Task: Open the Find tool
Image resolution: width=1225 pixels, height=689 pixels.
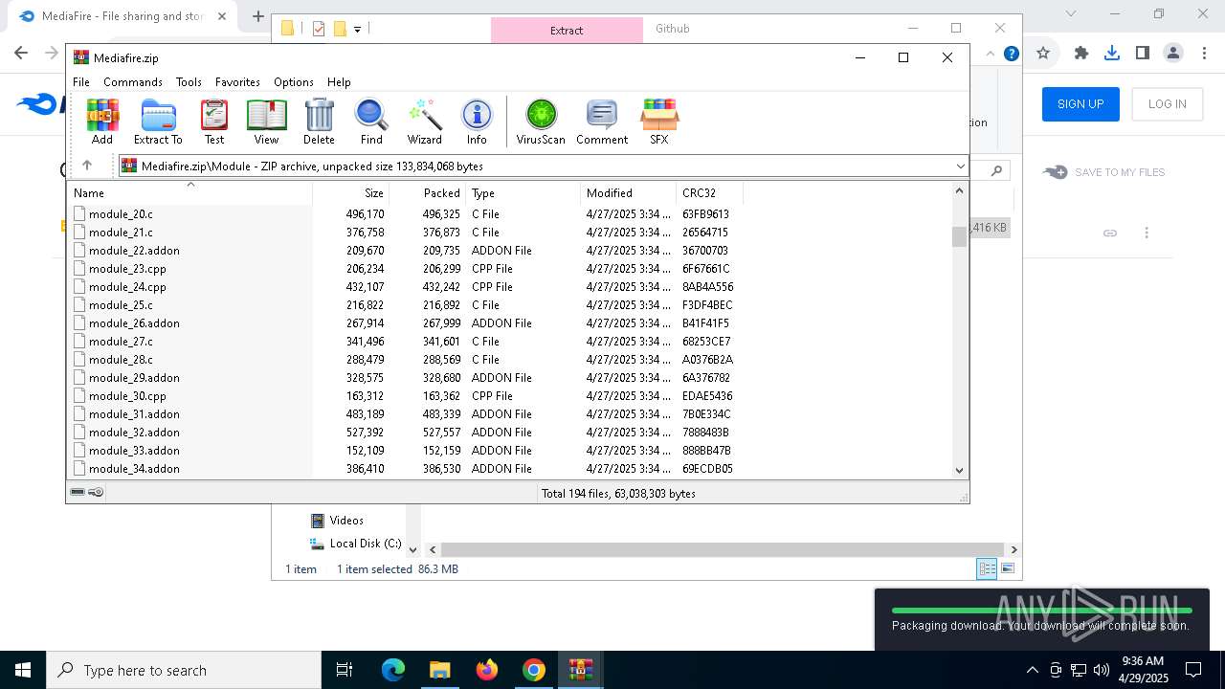Action: 371,122
